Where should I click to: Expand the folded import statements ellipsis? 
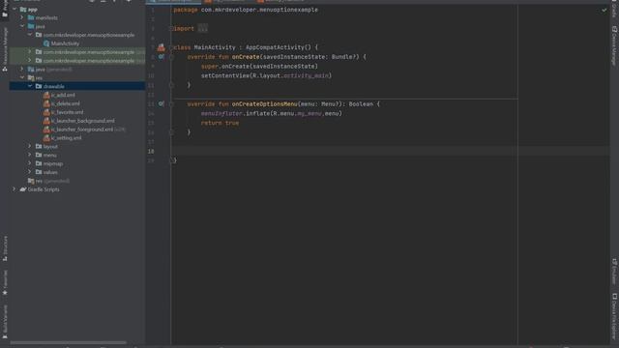202,28
